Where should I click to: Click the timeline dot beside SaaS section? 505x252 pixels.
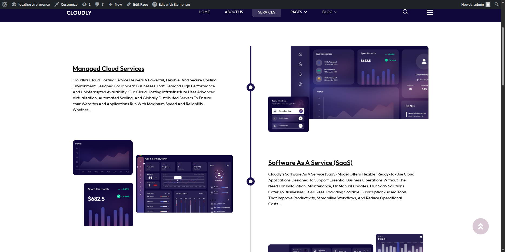[251, 181]
